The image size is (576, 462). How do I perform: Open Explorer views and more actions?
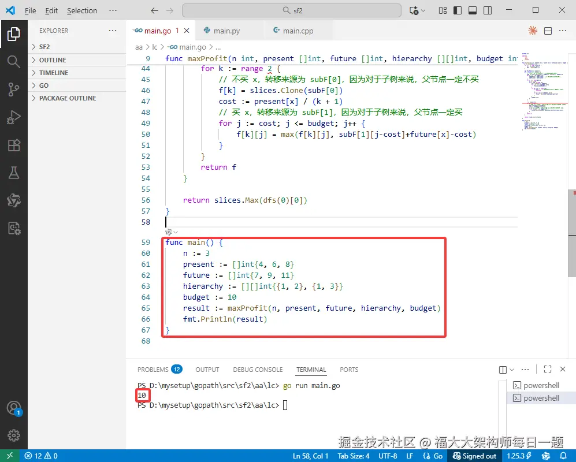[x=113, y=31]
